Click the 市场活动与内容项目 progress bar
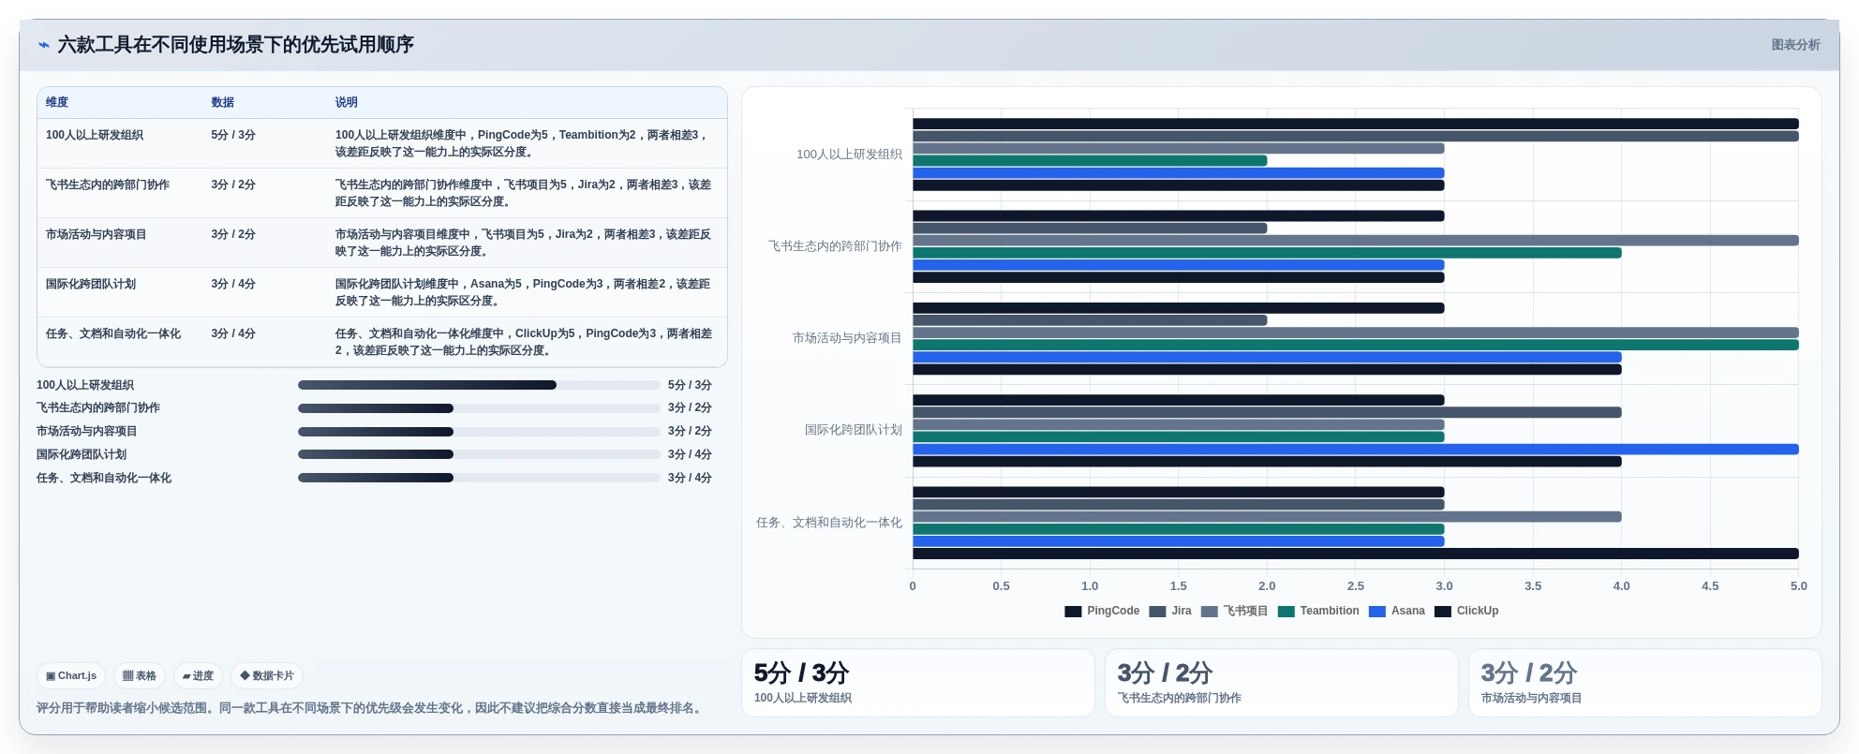This screenshot has width=1859, height=754. click(x=479, y=432)
